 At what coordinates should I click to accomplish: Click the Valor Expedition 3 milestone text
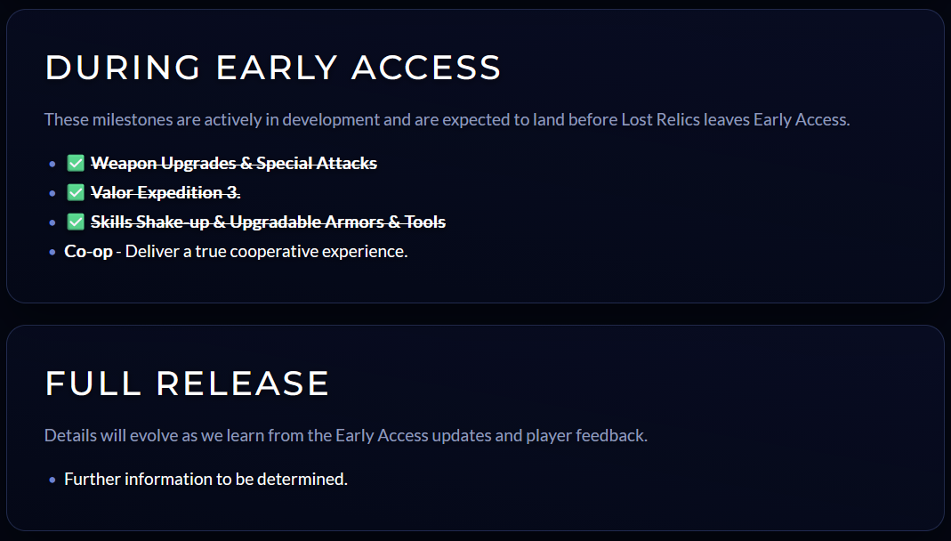pos(165,192)
